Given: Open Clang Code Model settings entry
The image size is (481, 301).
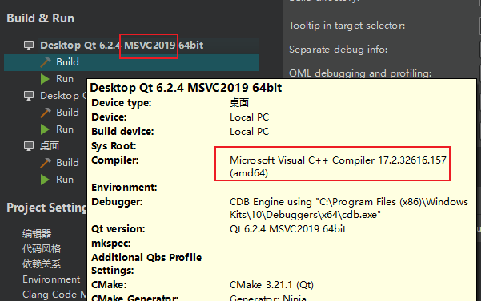Looking at the screenshot, I should [54, 295].
